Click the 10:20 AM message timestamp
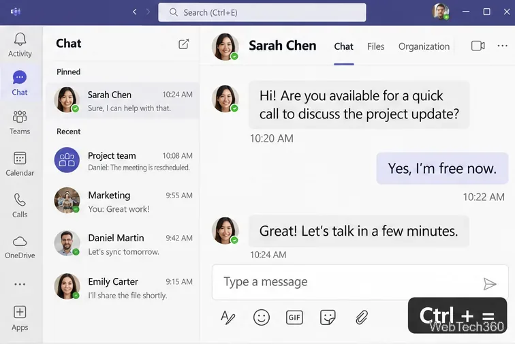Screen dimensions: 515x344 tap(272, 138)
